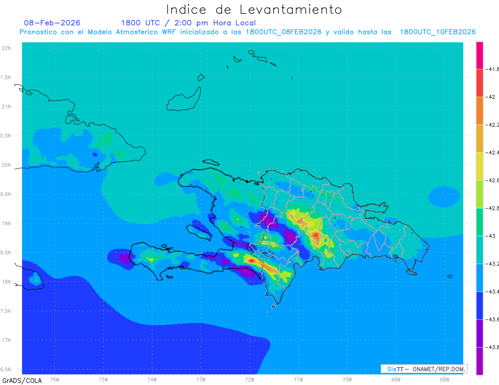Click the "1800UTC_08FEB2026" initialization time
The width and height of the screenshot is (499, 385).
[x=284, y=32]
